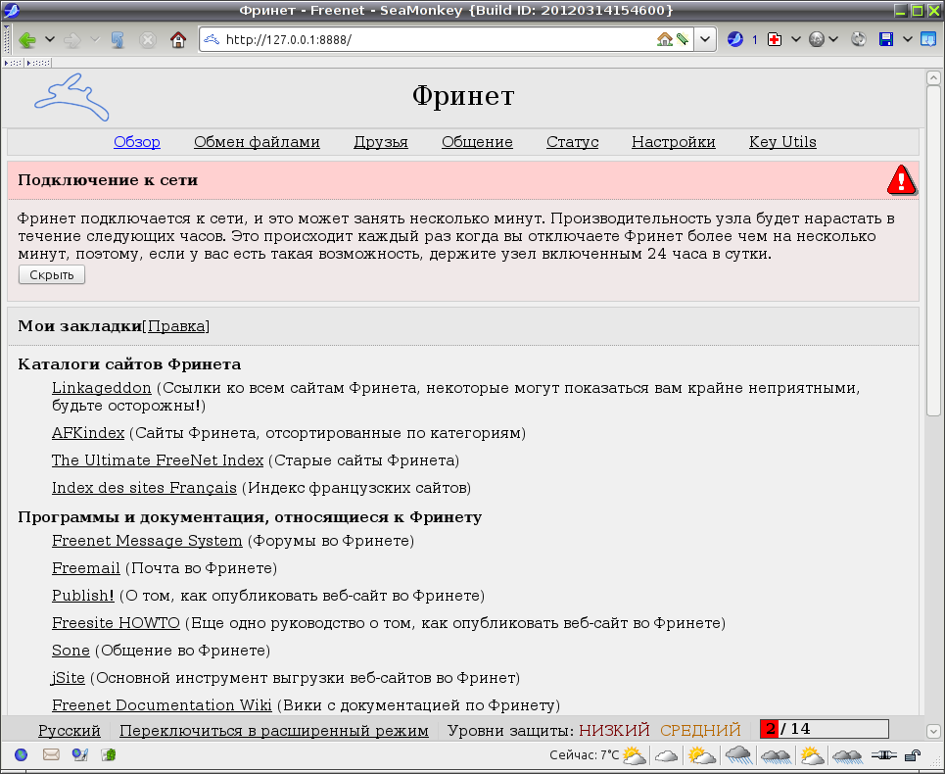Click the blue download panel icon

pyautogui.click(x=928, y=40)
